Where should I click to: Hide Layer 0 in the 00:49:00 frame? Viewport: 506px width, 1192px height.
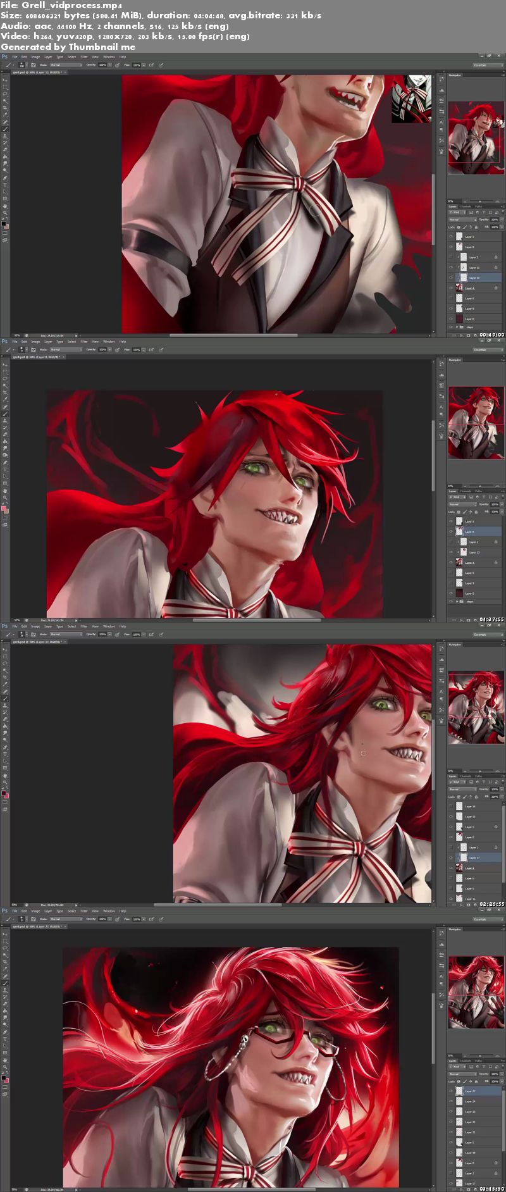point(451,319)
